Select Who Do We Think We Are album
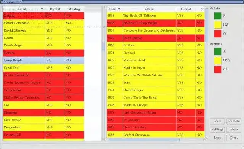This screenshot has height=149, width=244. click(x=156, y=75)
